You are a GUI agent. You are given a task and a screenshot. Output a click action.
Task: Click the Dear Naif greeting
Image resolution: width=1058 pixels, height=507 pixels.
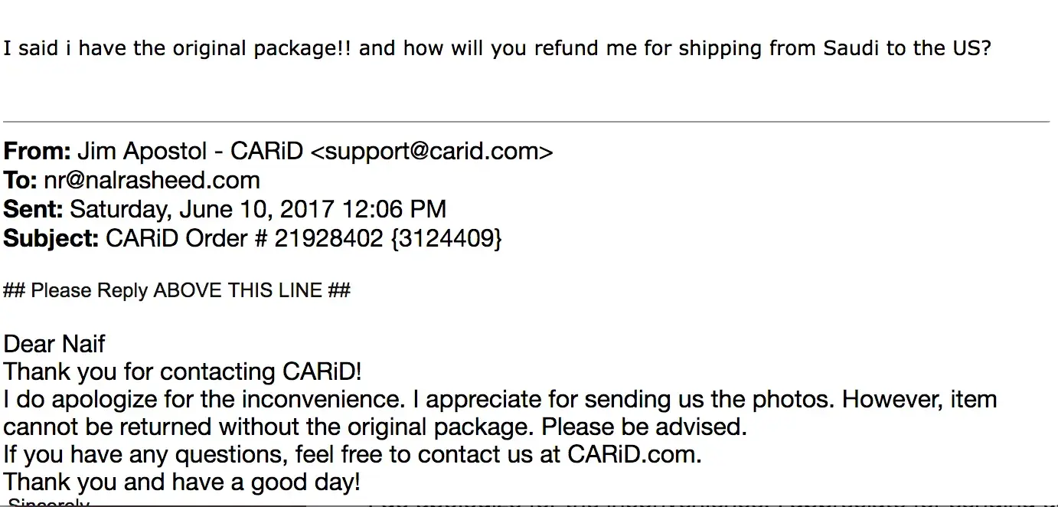pyautogui.click(x=54, y=344)
